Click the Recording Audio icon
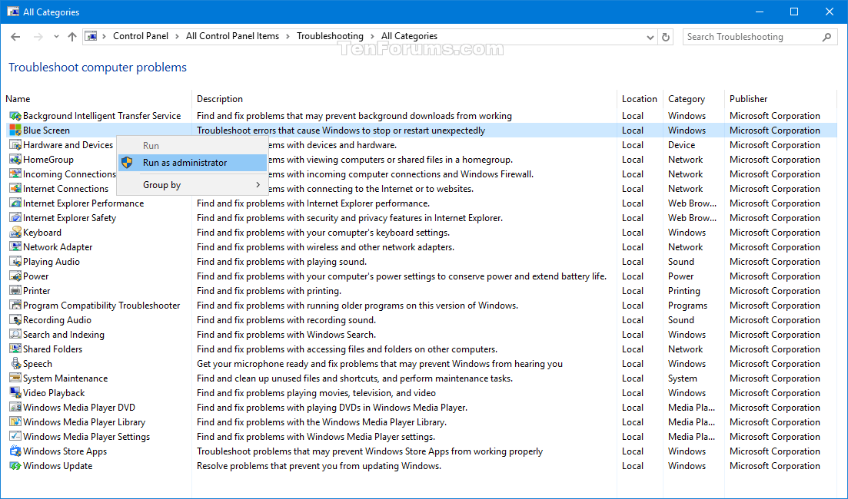The height and width of the screenshot is (499, 848). tap(15, 319)
